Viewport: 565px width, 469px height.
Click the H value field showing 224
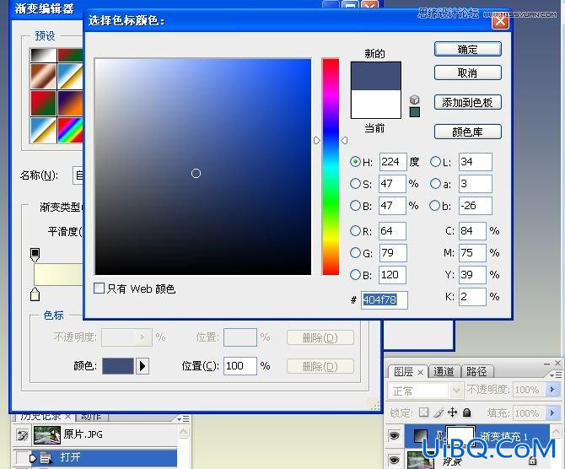[x=393, y=162]
